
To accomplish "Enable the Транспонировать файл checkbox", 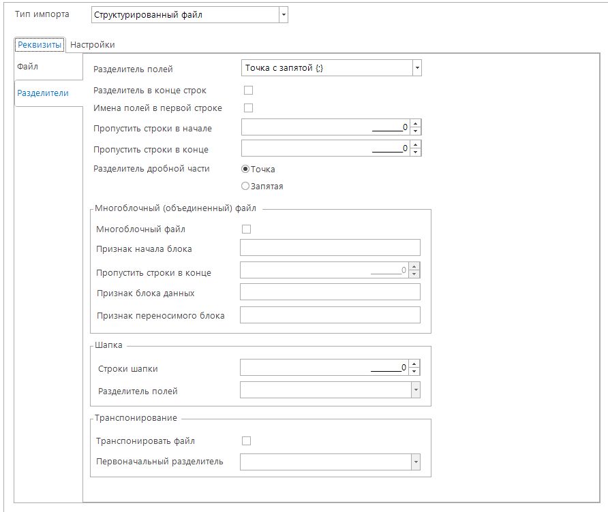I will 247,441.
